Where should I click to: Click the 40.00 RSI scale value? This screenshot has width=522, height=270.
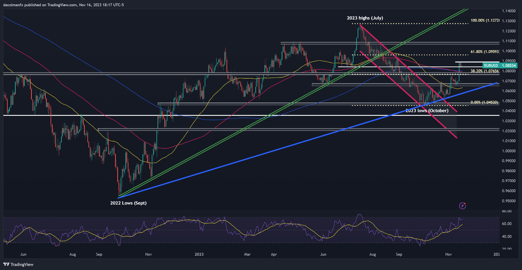(506, 236)
